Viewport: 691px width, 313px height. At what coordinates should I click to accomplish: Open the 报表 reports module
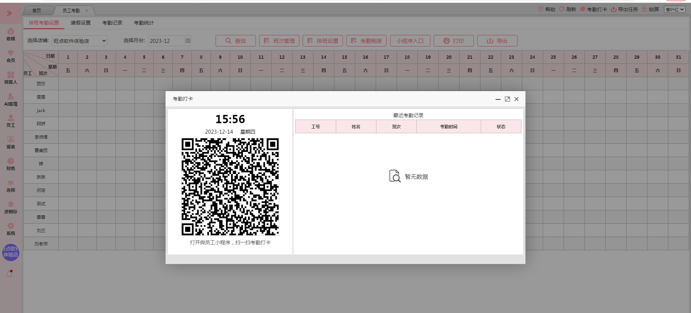(x=11, y=143)
